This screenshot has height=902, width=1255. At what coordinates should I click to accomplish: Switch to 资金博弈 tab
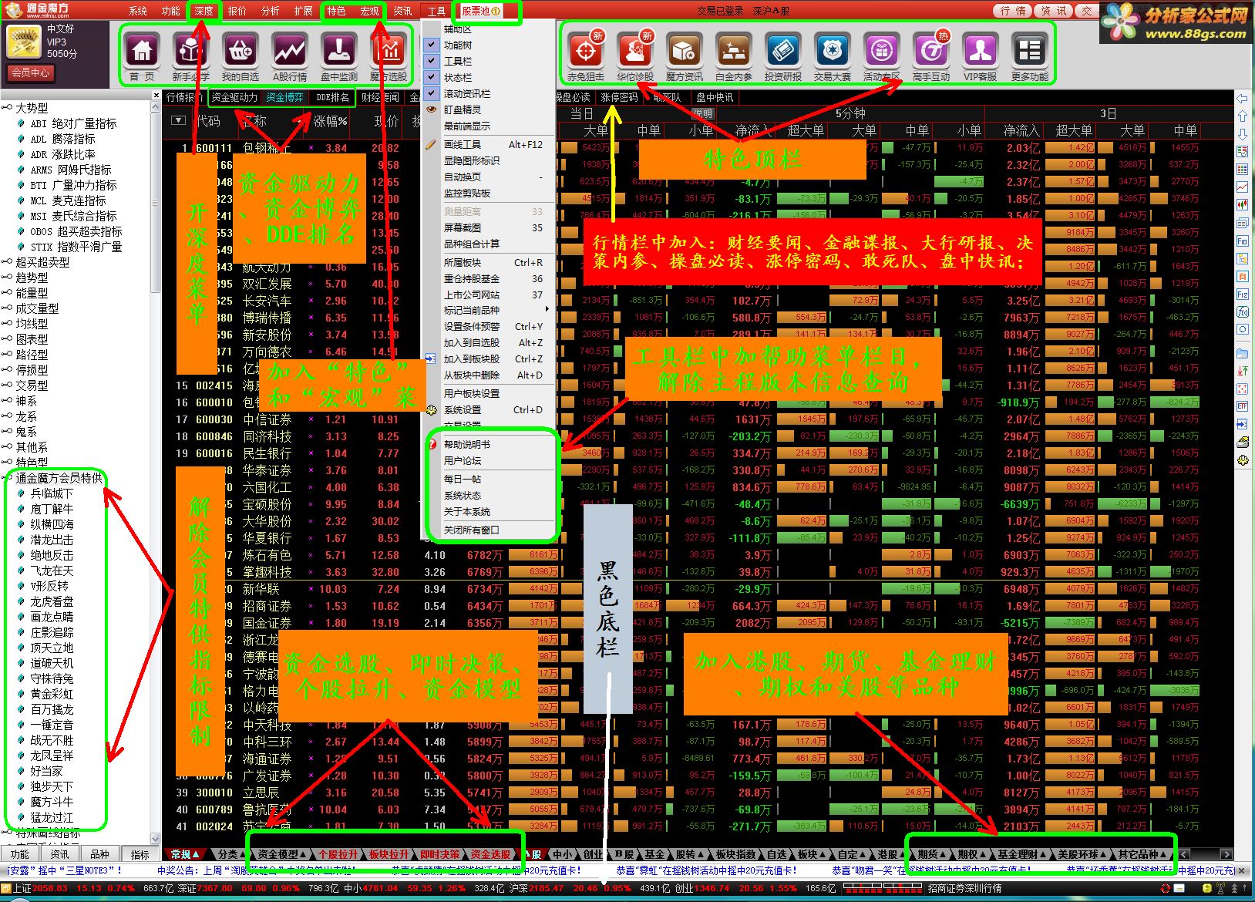(285, 98)
